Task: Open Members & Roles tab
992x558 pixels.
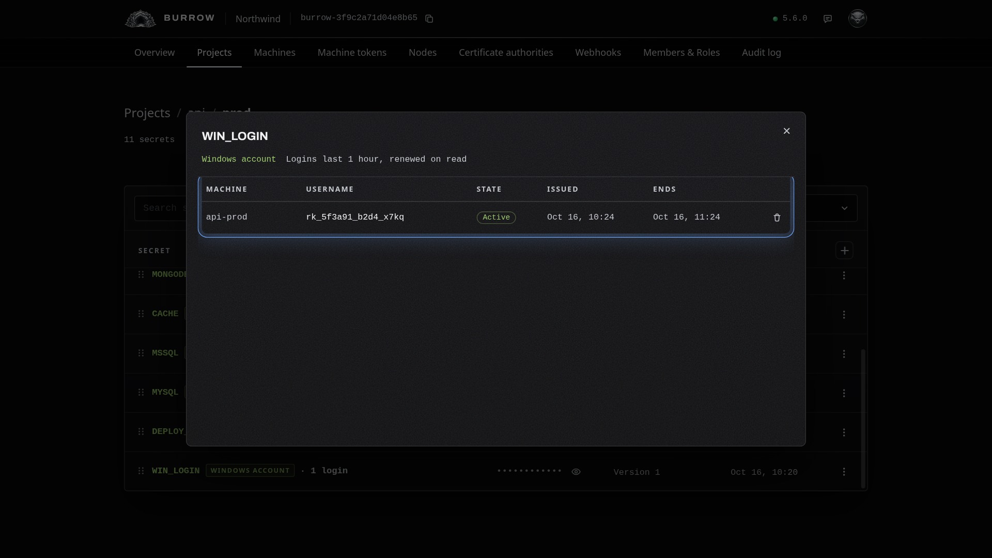Action: click(681, 53)
